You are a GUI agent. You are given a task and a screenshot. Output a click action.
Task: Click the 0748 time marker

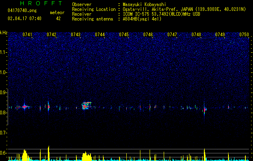tap(196, 35)
